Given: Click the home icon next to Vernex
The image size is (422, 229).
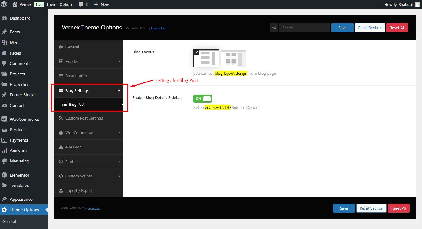Looking at the screenshot, I should click(x=14, y=4).
